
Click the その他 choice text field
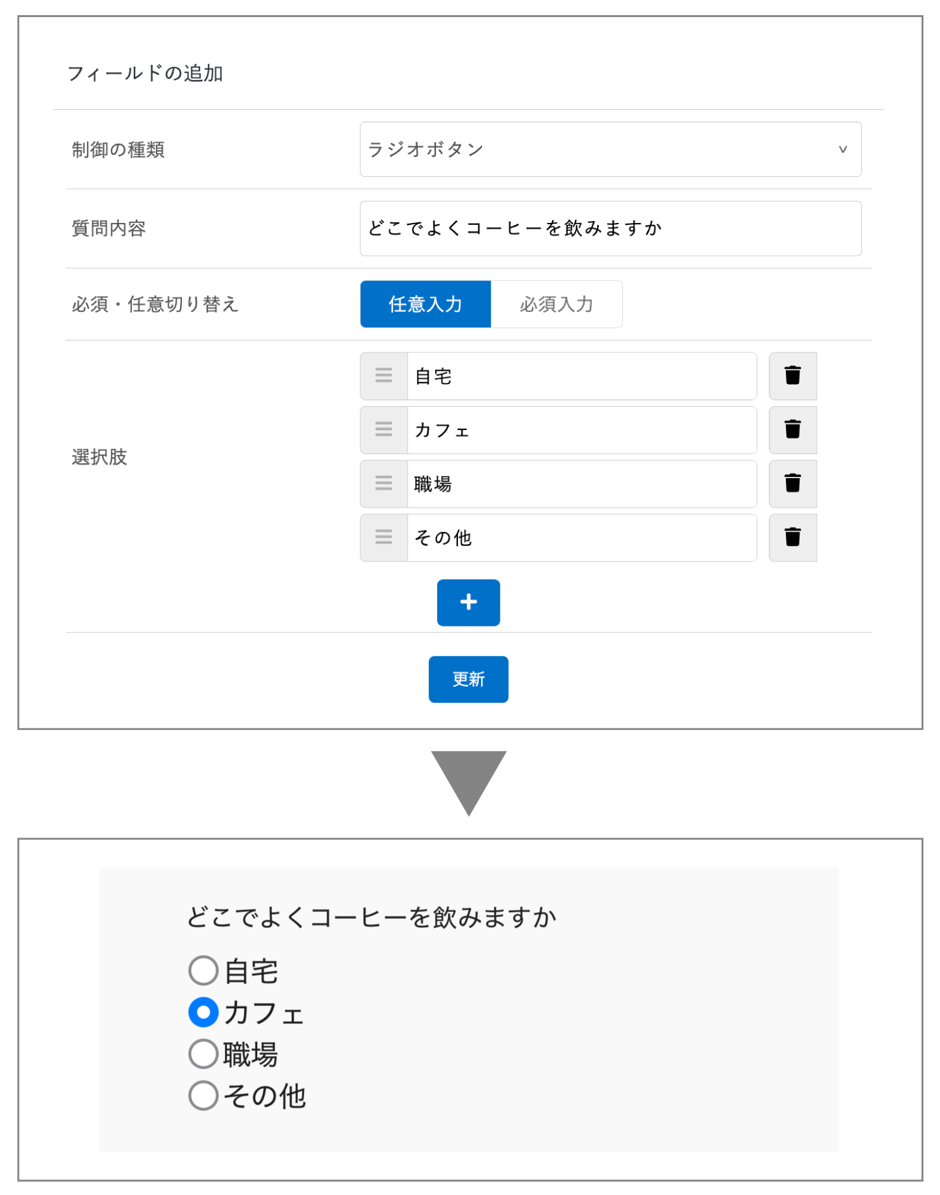(582, 537)
